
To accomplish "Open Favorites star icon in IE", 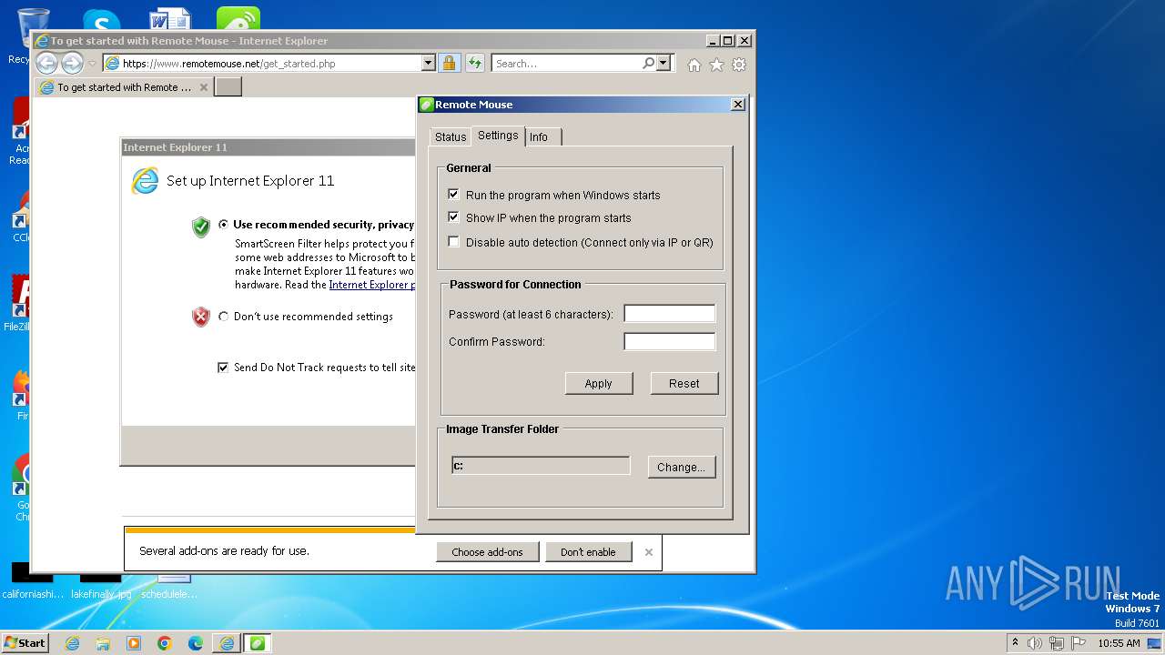I will coord(716,65).
